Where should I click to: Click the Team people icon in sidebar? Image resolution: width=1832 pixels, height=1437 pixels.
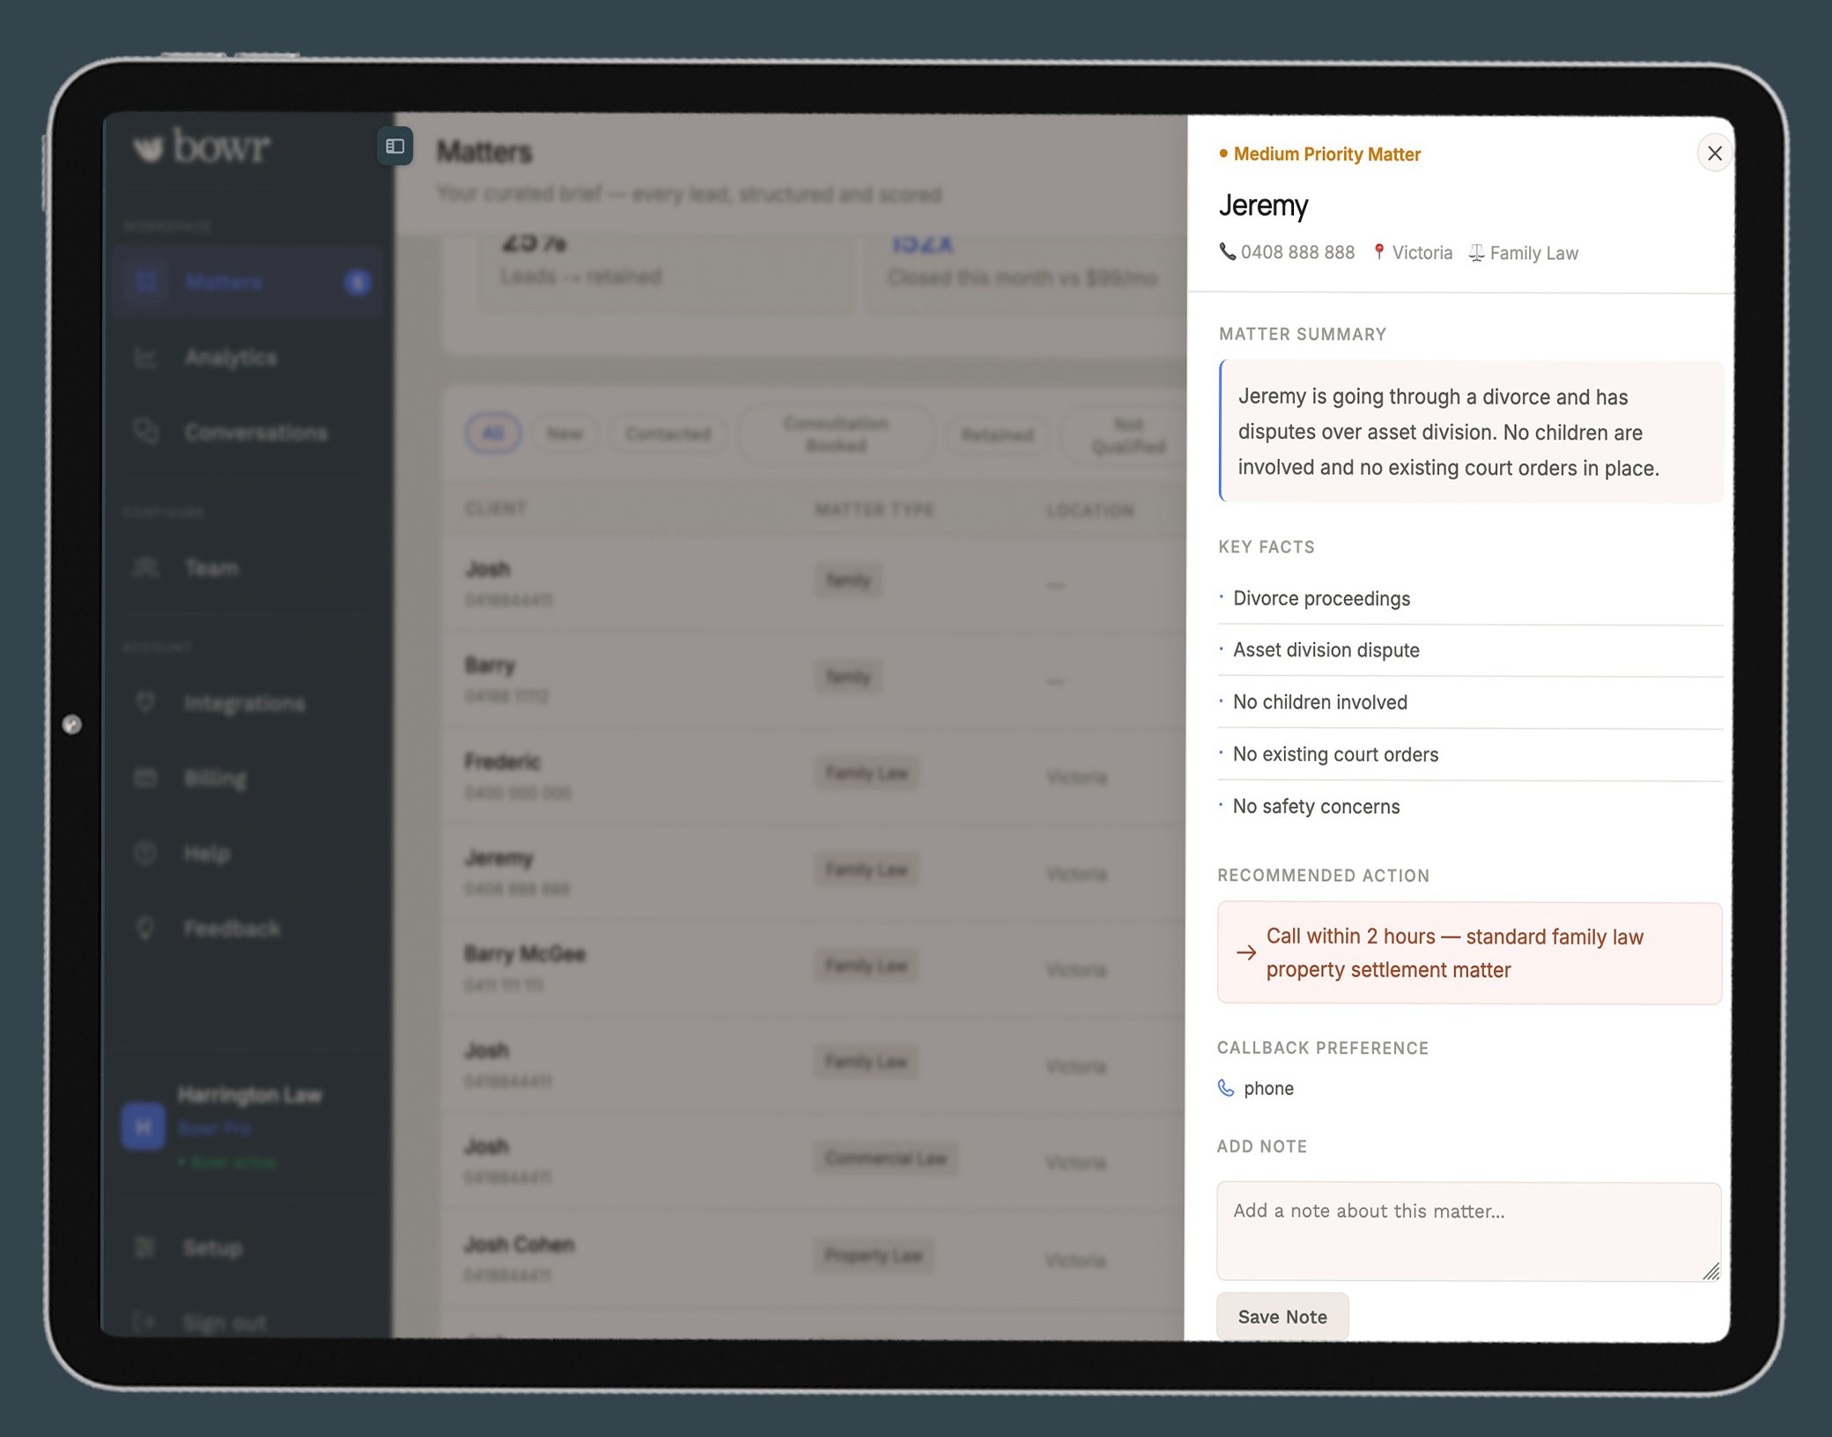click(145, 567)
